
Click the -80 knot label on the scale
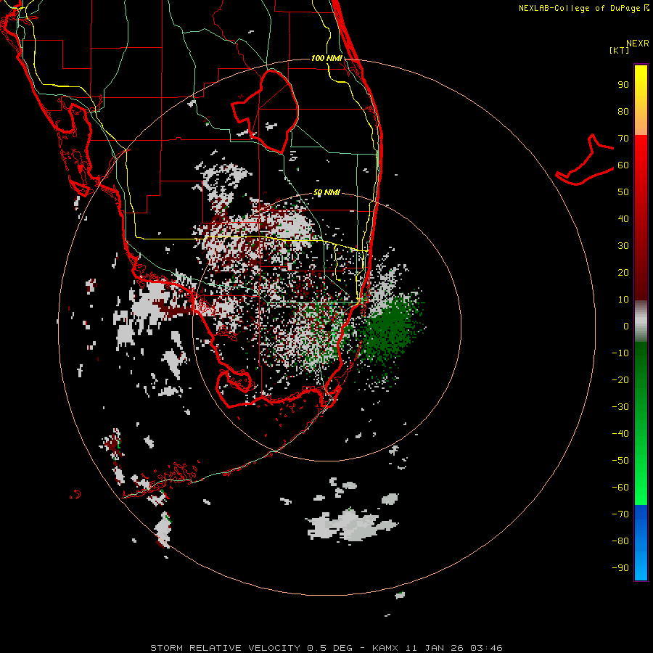[620, 541]
